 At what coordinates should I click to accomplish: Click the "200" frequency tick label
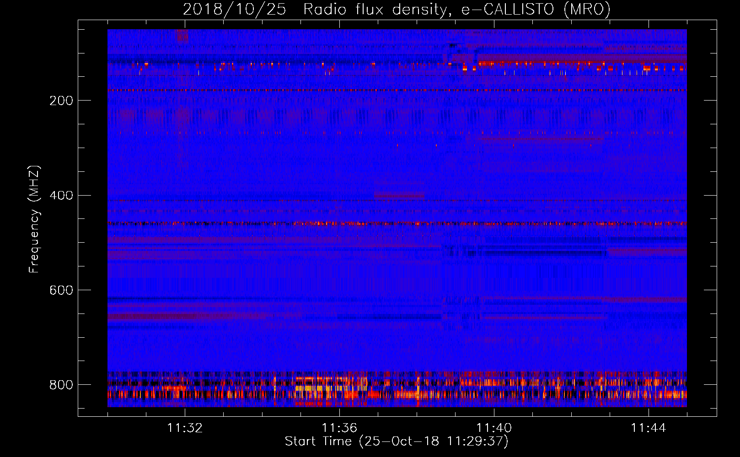click(x=61, y=101)
